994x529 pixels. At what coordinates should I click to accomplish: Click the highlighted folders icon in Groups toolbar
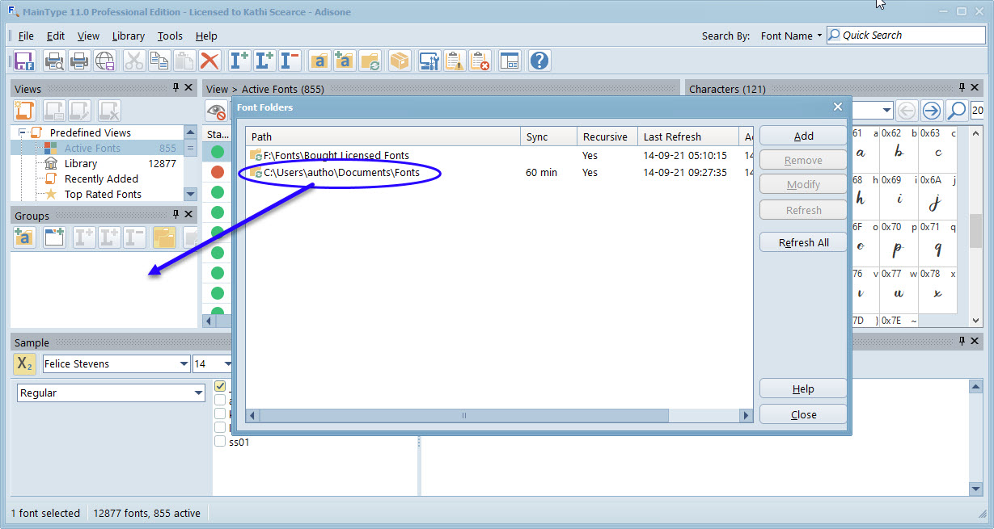[164, 237]
